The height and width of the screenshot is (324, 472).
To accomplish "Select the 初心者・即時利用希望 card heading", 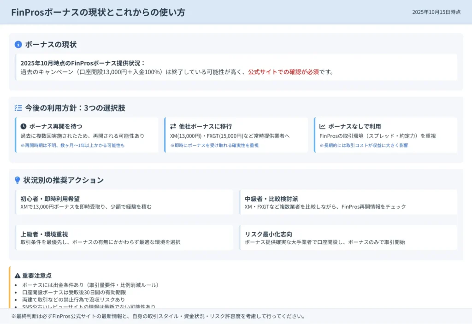I will [x=50, y=199].
